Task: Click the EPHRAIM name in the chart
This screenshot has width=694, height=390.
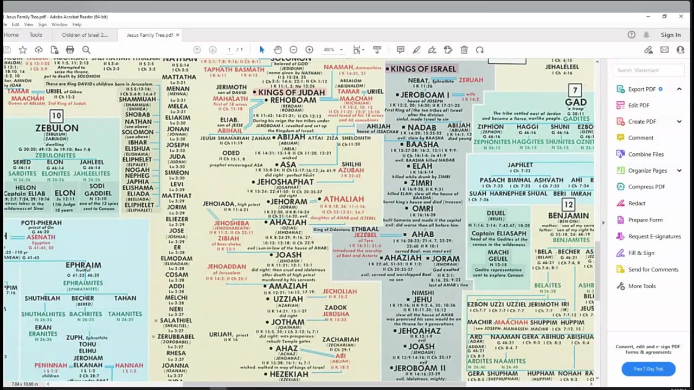Action: [83, 265]
